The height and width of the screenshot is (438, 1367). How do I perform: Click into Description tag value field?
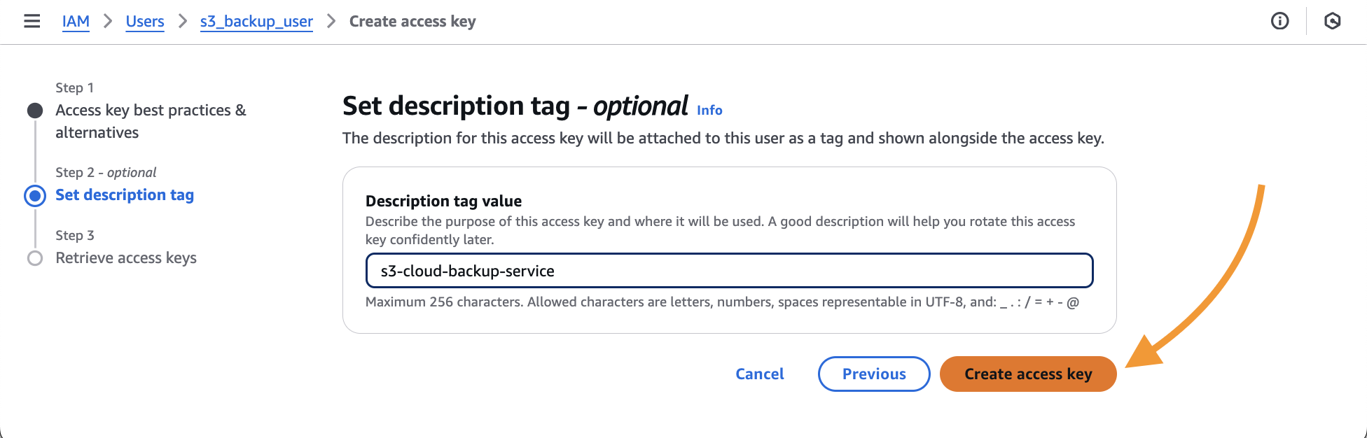pyautogui.click(x=729, y=271)
